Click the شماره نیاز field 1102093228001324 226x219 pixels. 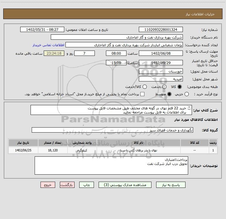[161, 30]
